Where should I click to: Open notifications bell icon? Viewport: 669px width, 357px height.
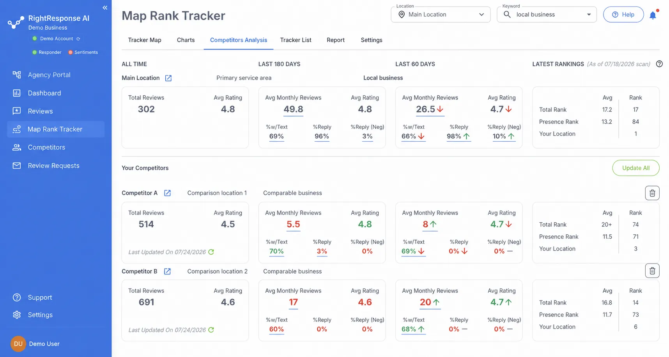coord(653,15)
